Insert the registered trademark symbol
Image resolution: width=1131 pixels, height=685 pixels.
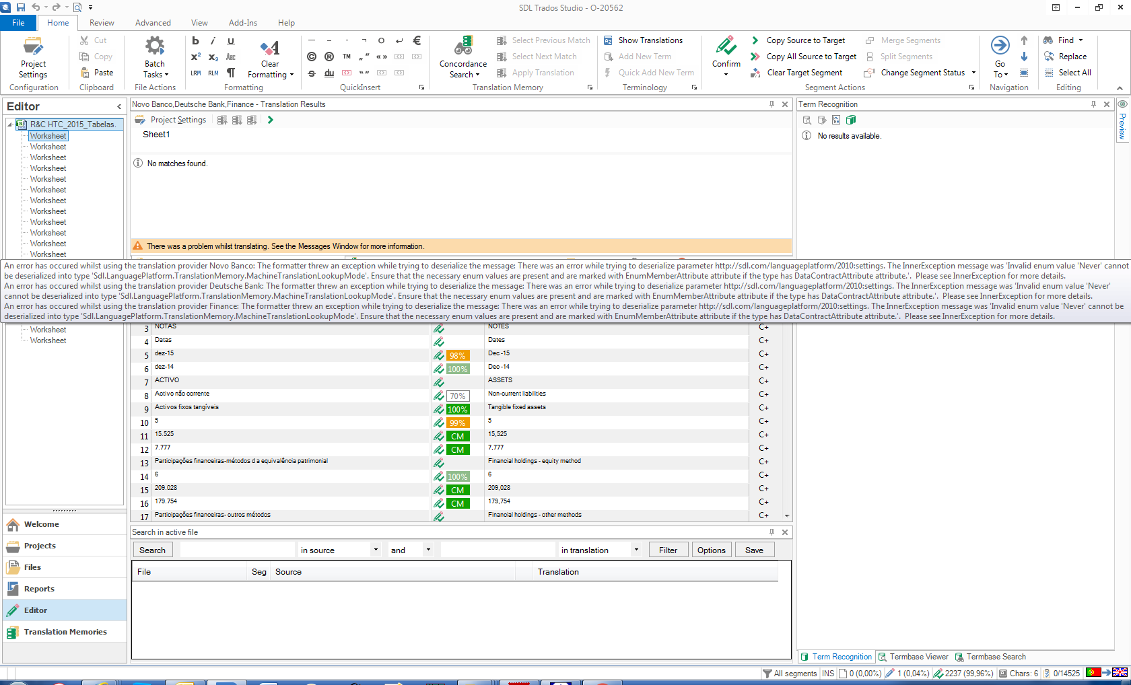click(329, 57)
